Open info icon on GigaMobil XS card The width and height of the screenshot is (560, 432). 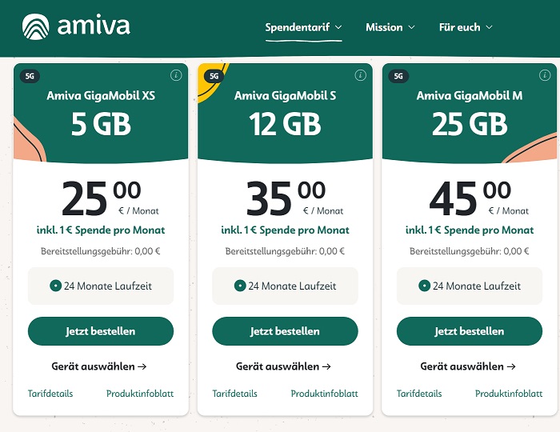coord(176,75)
